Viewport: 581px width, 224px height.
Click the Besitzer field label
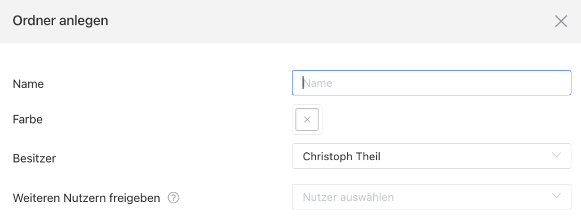point(34,158)
